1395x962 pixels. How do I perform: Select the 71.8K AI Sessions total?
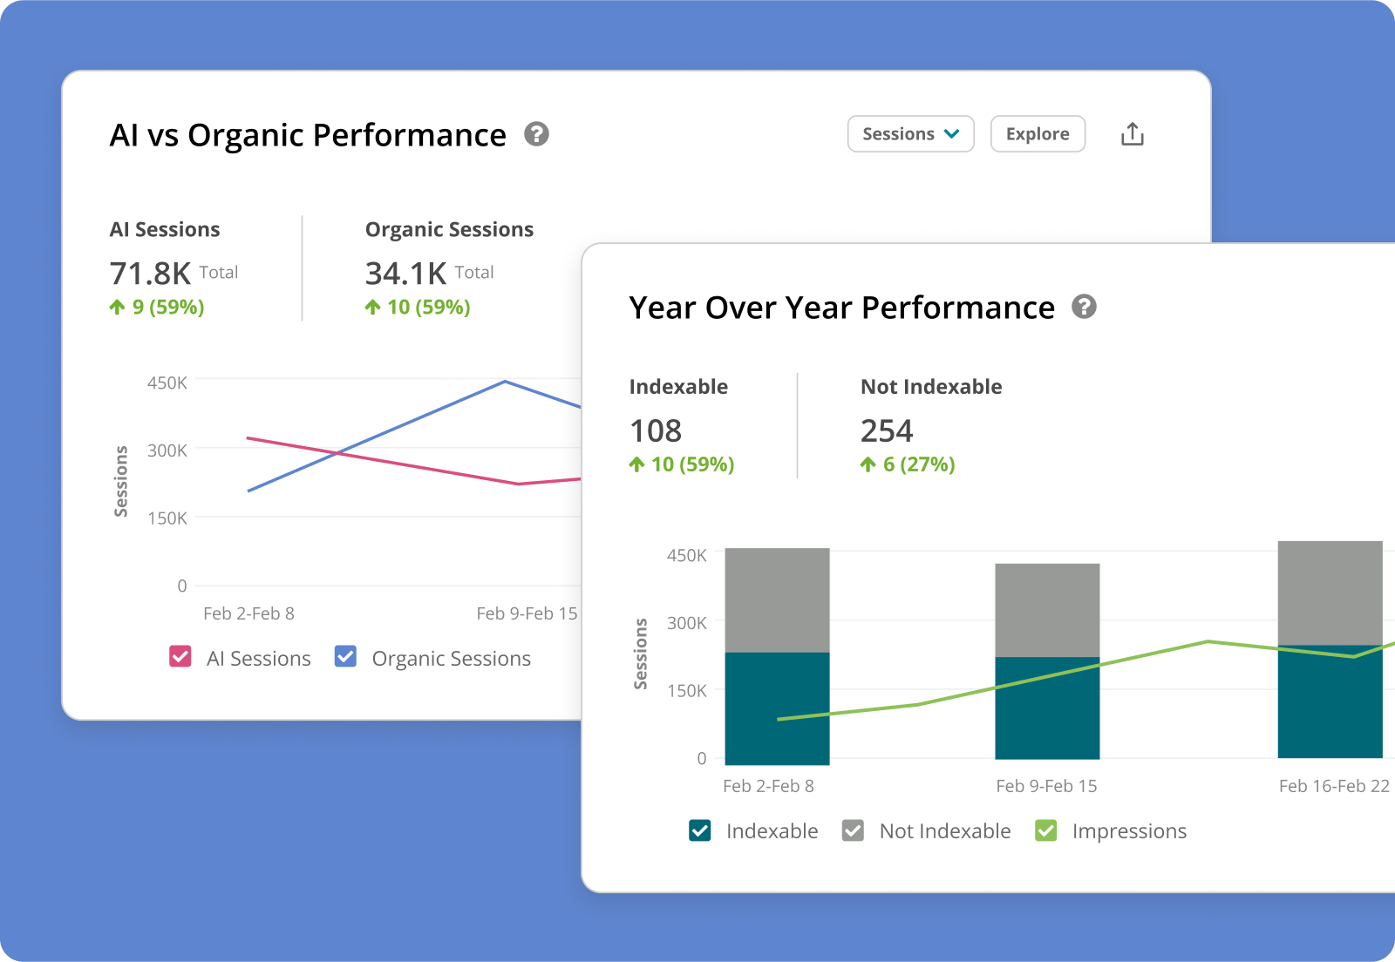[x=149, y=272]
